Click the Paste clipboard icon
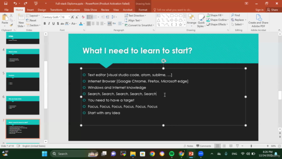The width and height of the screenshot is (282, 159). (5, 18)
